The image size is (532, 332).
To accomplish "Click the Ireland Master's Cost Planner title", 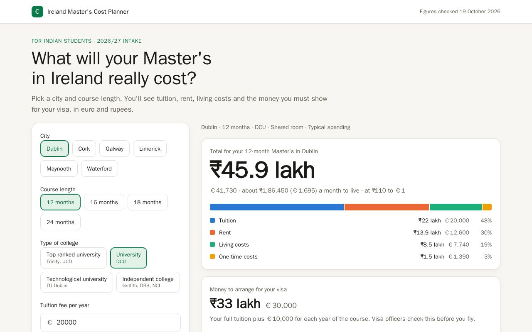I will [88, 12].
